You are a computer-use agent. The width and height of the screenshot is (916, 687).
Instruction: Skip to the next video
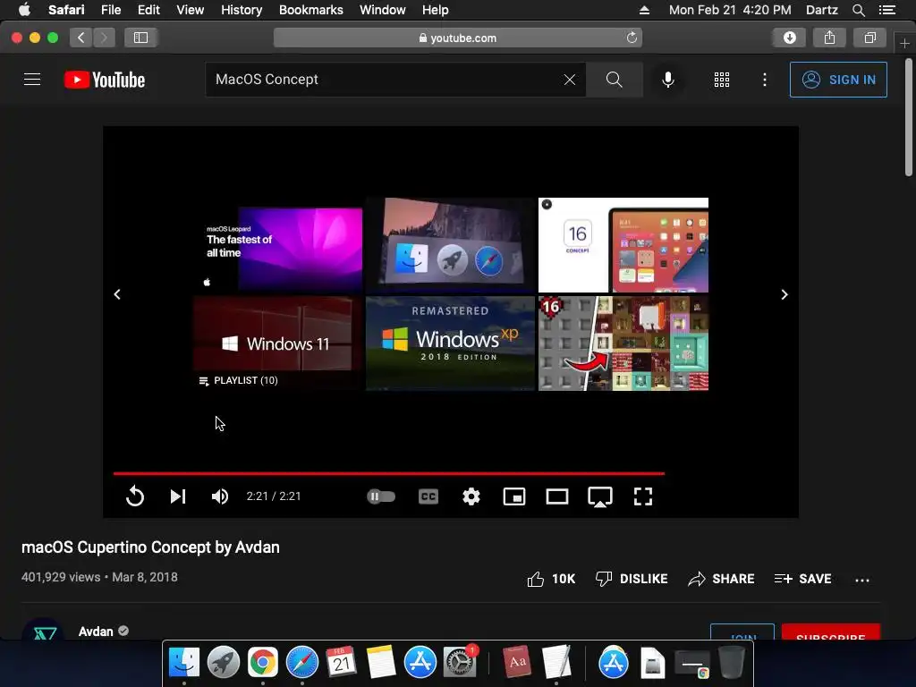pyautogui.click(x=178, y=496)
